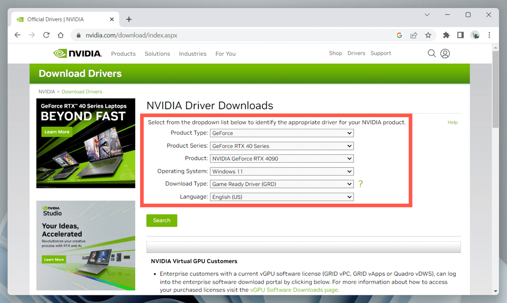Viewport: 507px width, 303px height.
Task: Select the Drivers navigation item
Action: (x=356, y=53)
